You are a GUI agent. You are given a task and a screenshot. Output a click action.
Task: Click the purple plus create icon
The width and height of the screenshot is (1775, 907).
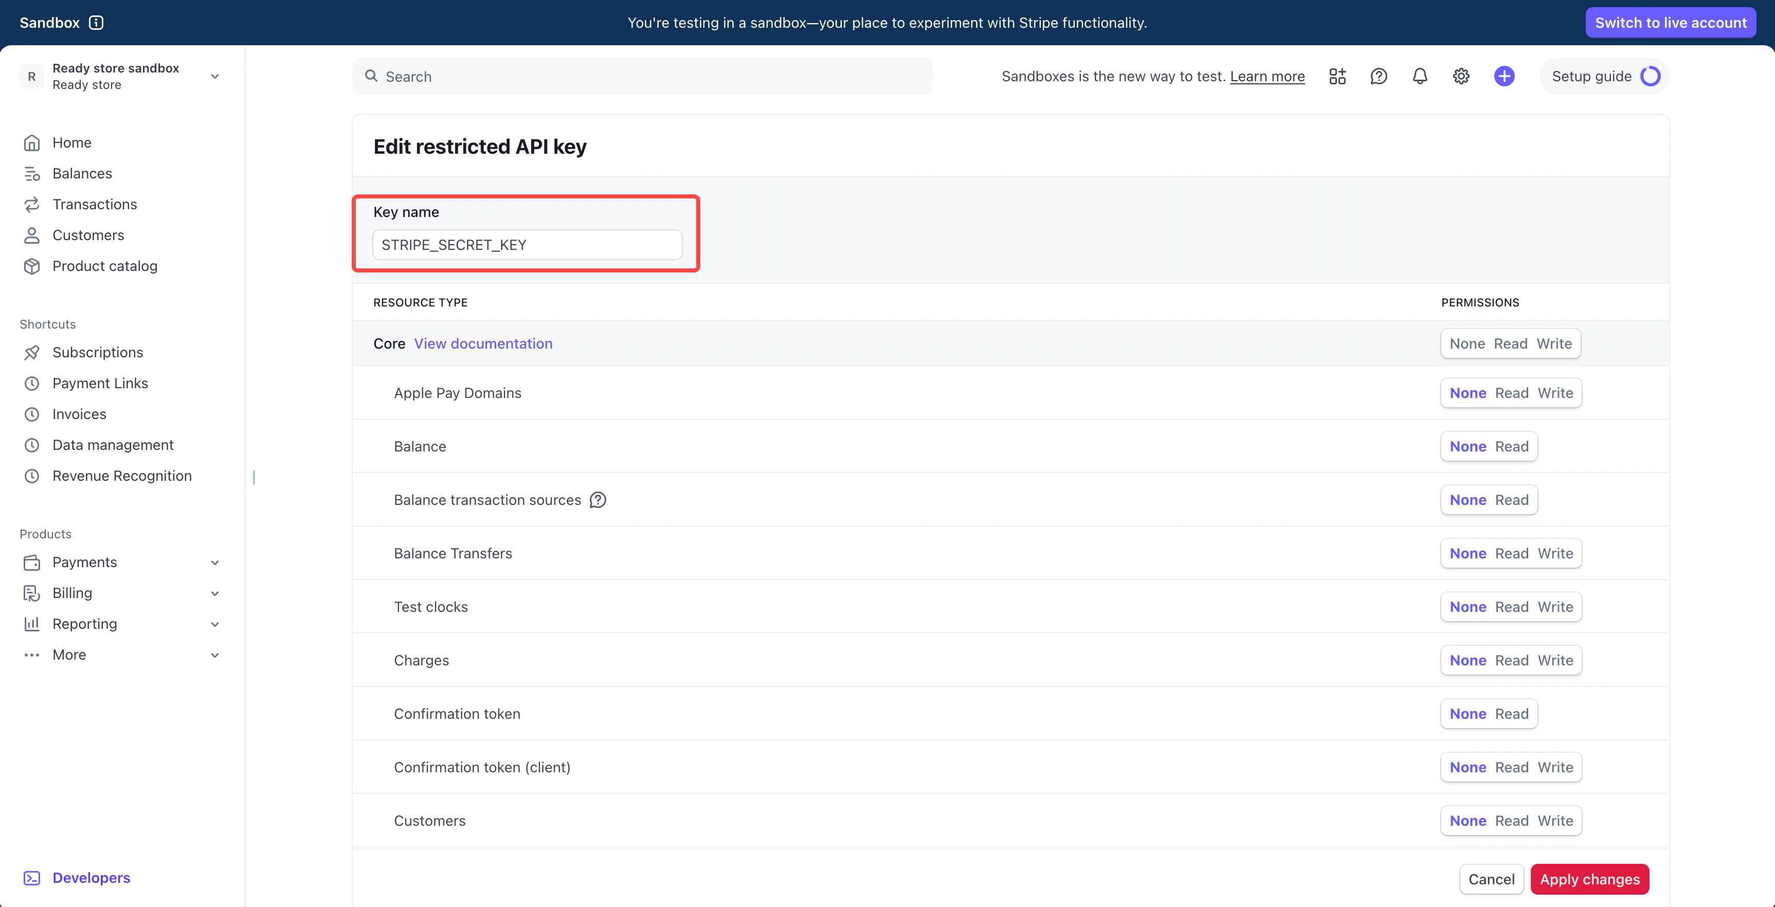tap(1504, 77)
